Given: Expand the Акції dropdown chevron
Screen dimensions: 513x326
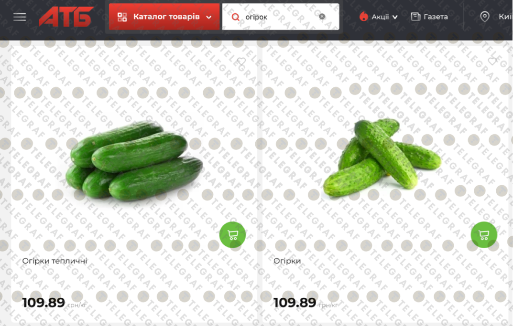Looking at the screenshot, I should point(395,17).
